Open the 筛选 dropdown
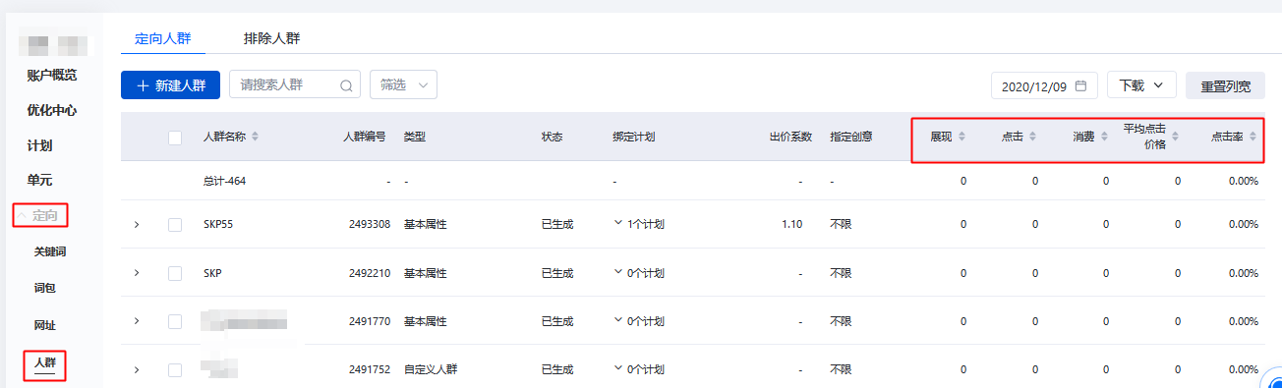 tap(403, 84)
